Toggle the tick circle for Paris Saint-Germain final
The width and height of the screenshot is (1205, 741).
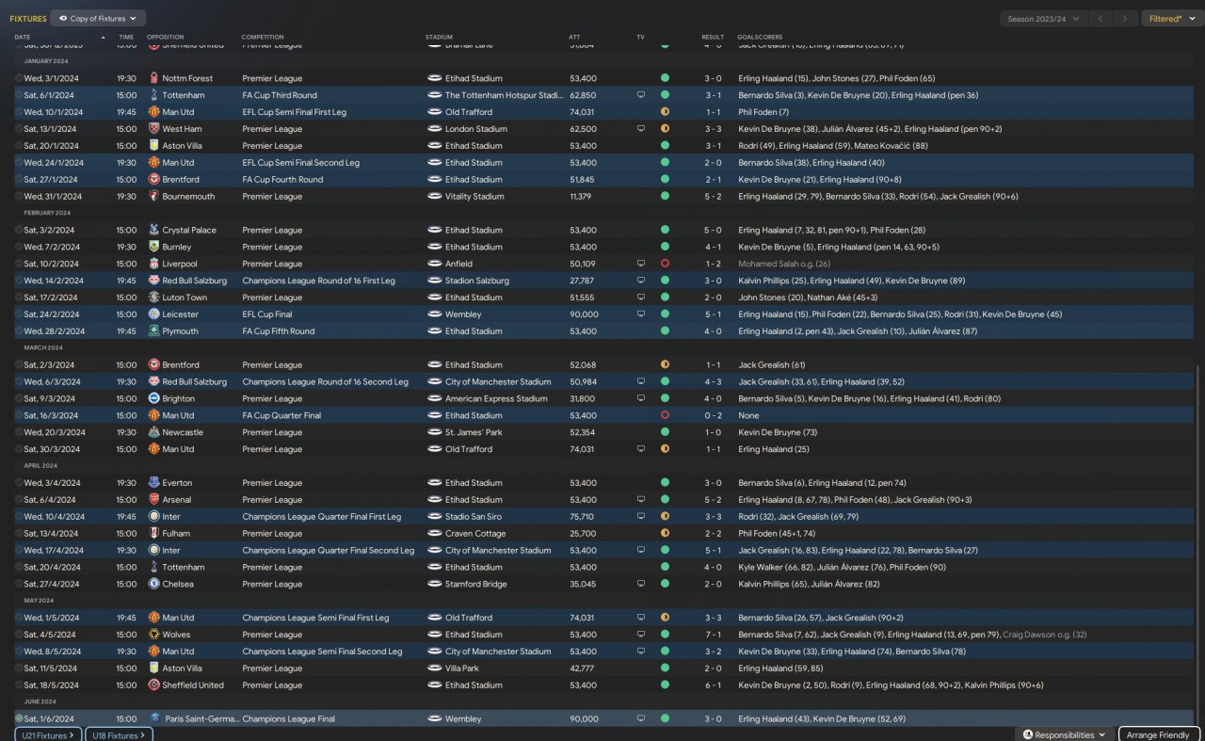pos(19,718)
